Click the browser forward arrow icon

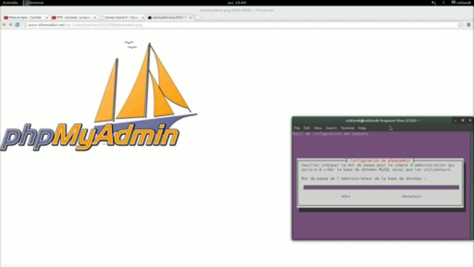(11, 24)
